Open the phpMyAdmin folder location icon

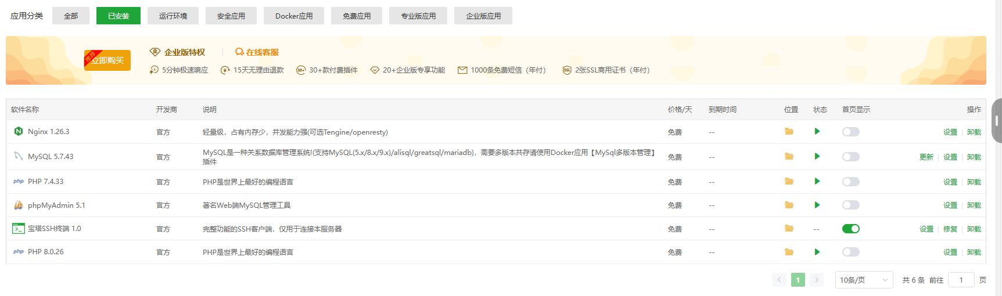(789, 205)
